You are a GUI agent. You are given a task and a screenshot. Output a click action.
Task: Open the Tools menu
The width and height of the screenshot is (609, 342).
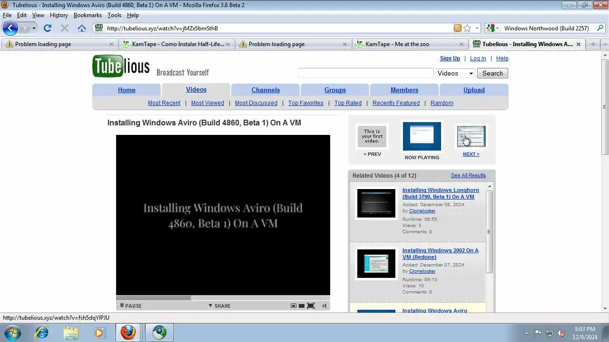[x=114, y=15]
